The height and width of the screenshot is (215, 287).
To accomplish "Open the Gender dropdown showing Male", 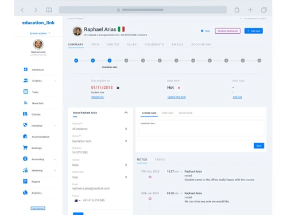I will [x=99, y=165].
